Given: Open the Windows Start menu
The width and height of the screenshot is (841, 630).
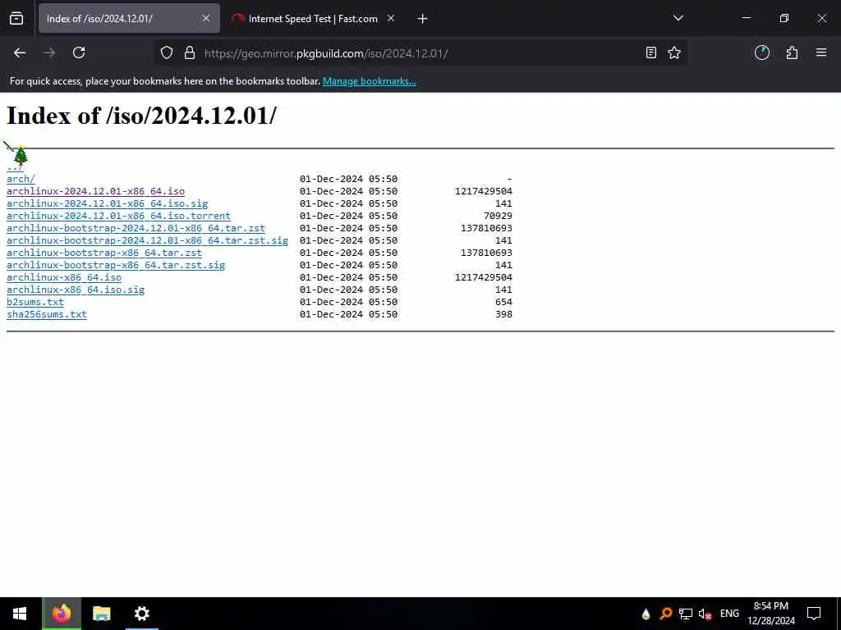Looking at the screenshot, I should point(20,614).
